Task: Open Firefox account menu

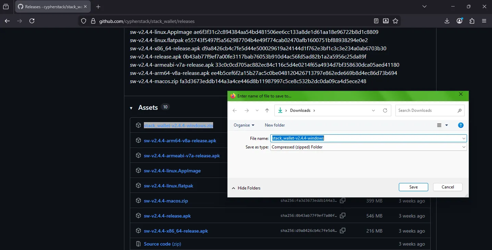Action: [459, 21]
